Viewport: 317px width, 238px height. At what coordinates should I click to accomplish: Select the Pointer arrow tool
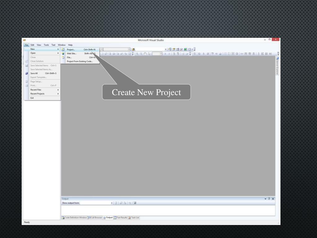coord(149,54)
